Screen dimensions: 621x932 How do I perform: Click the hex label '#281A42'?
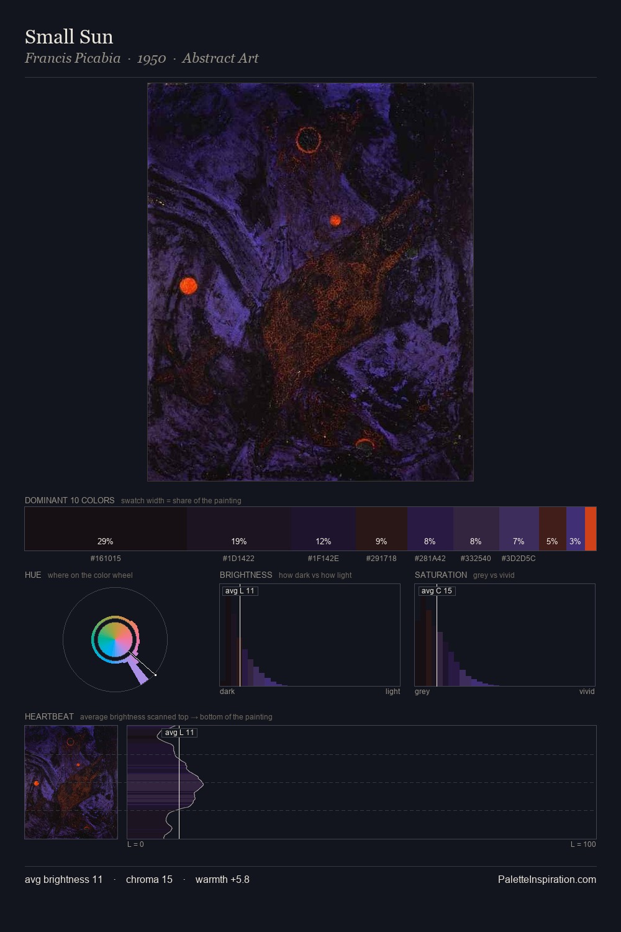click(x=430, y=558)
